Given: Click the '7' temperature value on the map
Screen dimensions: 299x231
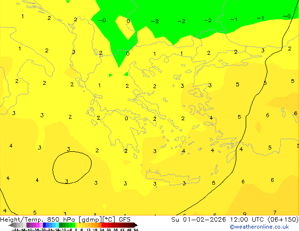Looking at the screenshot, I should tap(274, 213).
